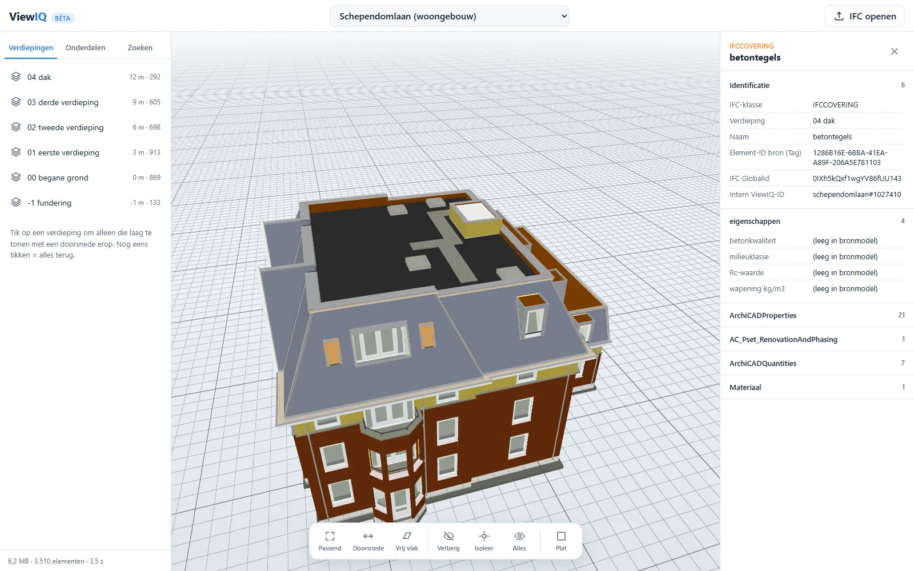Viewport: 914px width, 571px height.
Task: Isolate selection with Isoleer tool
Action: tap(484, 541)
